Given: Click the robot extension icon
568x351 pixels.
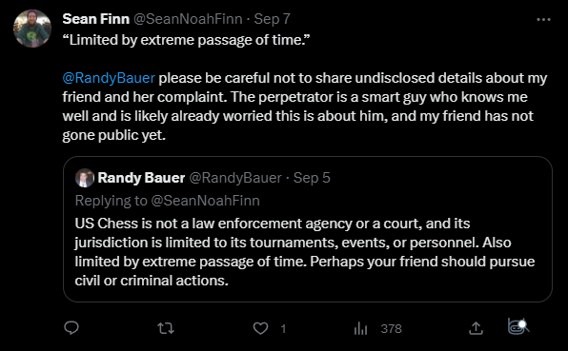Looking at the screenshot, I should coord(517,327).
